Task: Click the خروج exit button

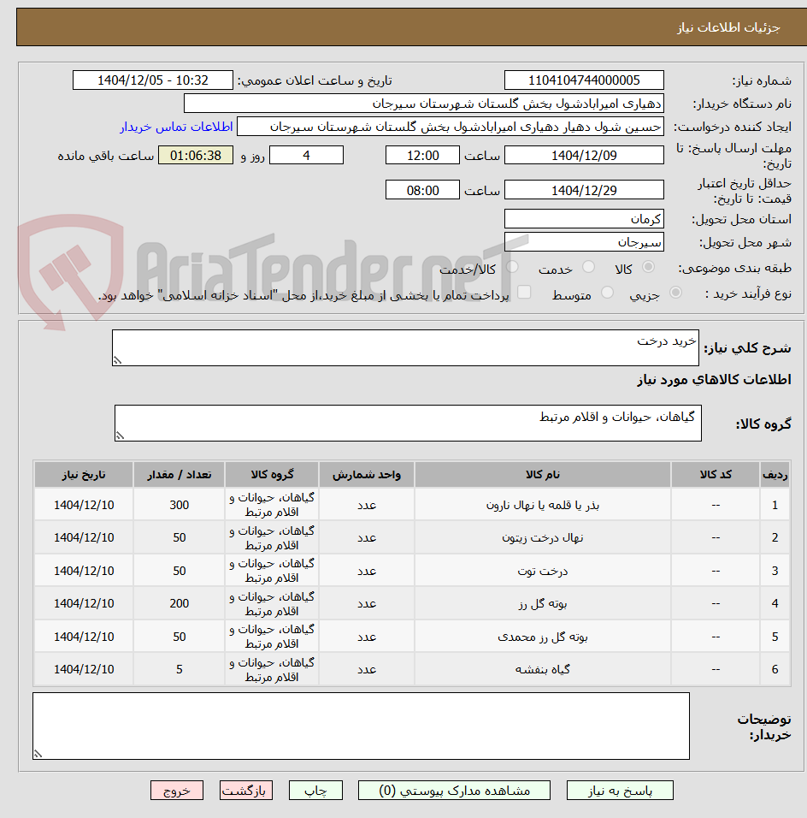Action: point(177,791)
